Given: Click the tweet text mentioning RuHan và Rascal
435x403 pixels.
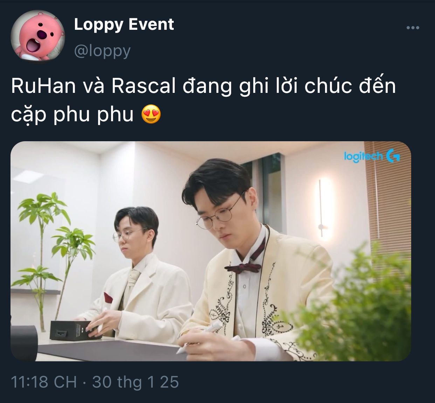Looking at the screenshot, I should tap(203, 100).
